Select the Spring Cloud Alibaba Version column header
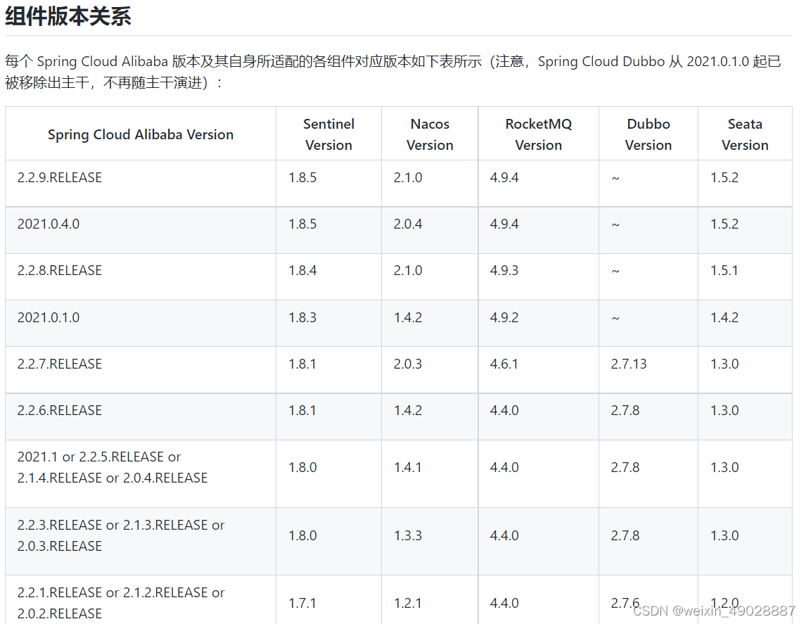 click(x=140, y=134)
